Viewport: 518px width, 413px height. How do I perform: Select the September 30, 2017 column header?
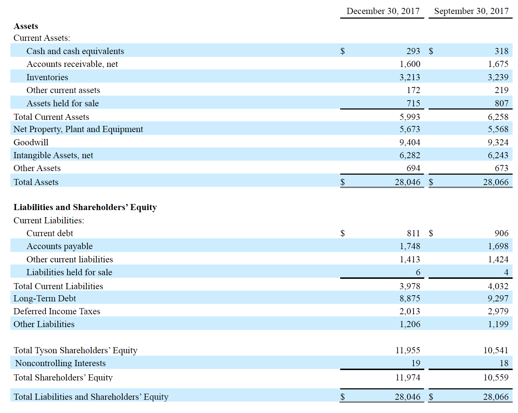(x=471, y=11)
